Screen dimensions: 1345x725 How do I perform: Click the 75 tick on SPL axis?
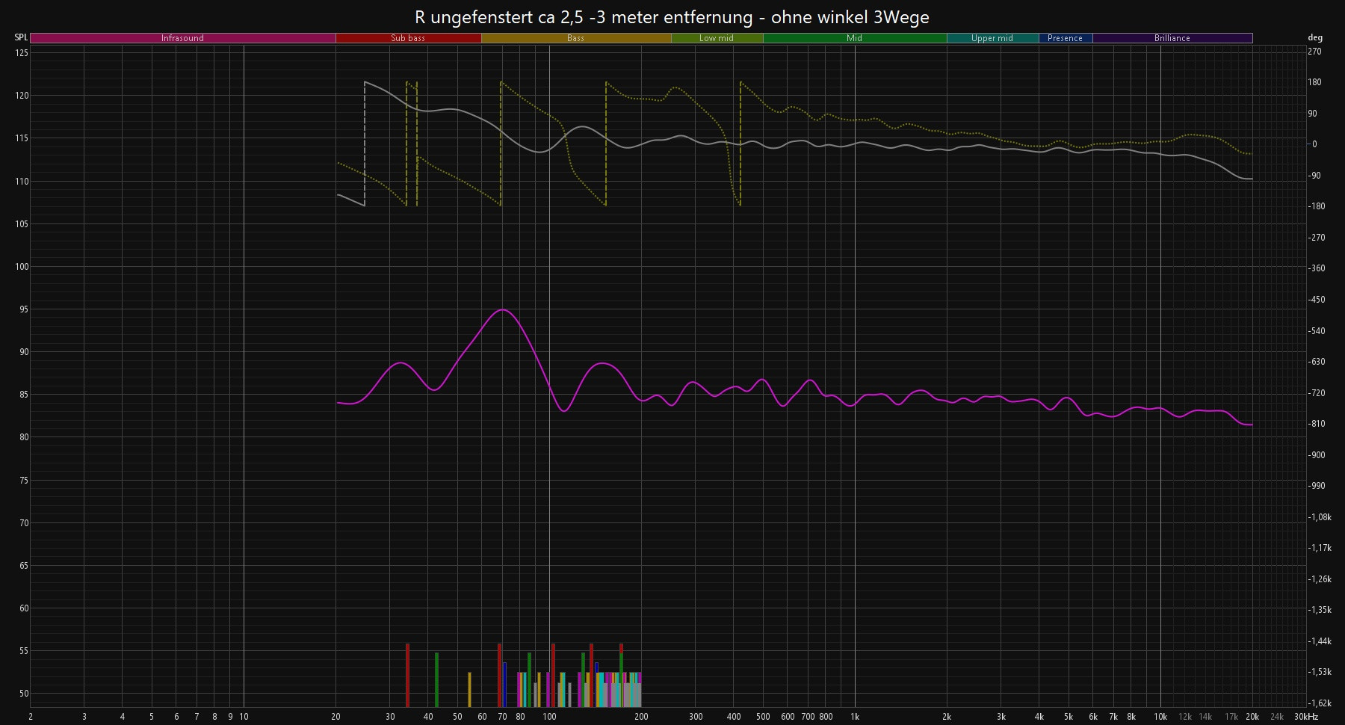click(24, 481)
